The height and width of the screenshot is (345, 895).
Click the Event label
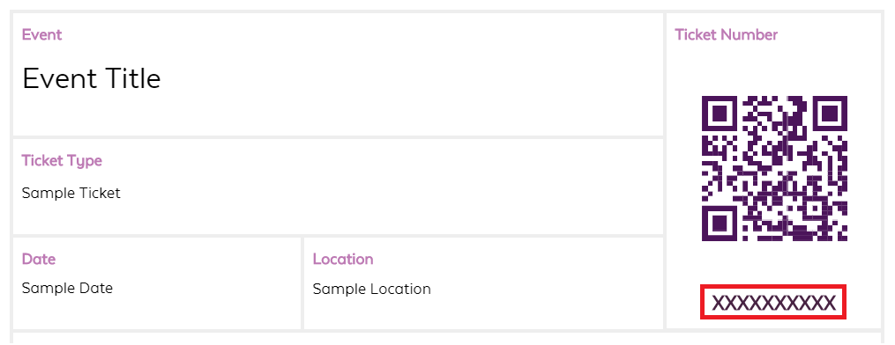click(x=41, y=34)
